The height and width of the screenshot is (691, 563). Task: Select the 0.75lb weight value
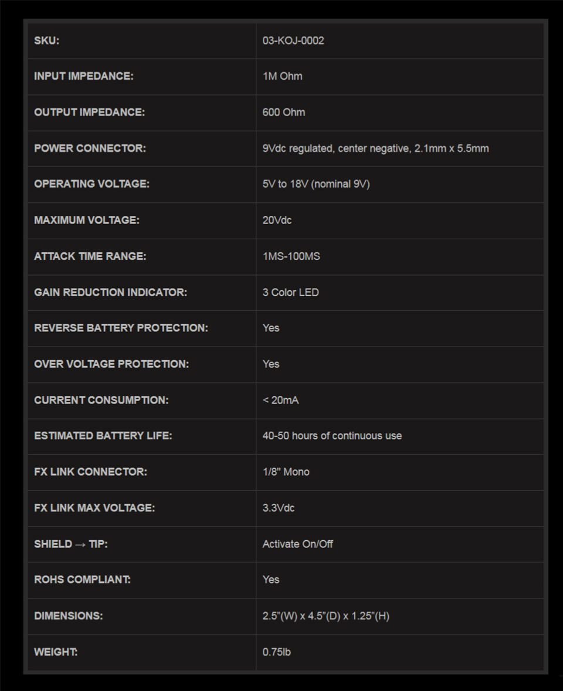click(276, 652)
